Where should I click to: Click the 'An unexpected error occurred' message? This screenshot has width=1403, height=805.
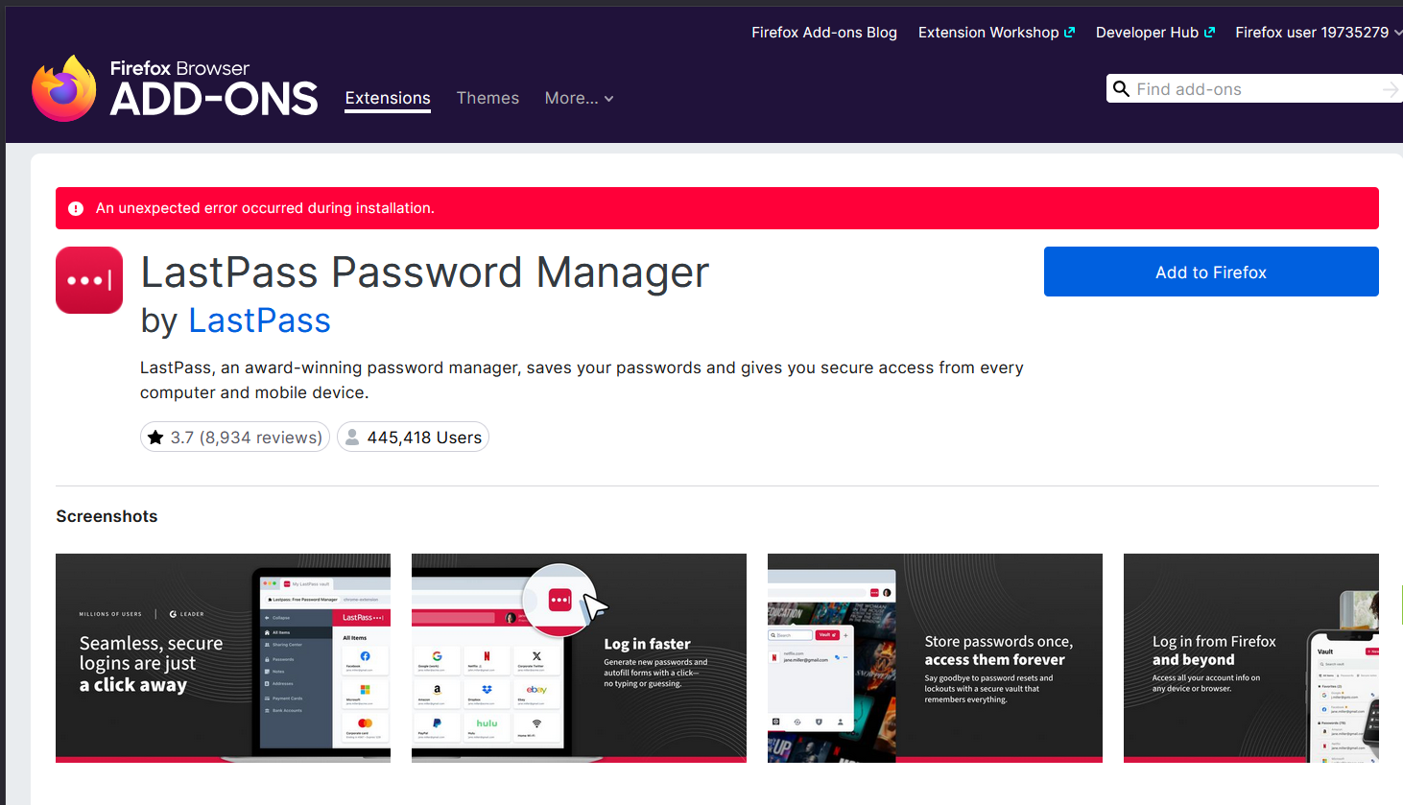pyautogui.click(x=265, y=208)
